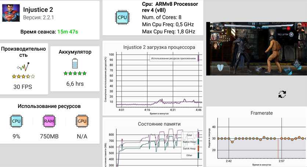Click the battery icon under Аккумулятор
The image size is (307, 167).
coord(75,64)
